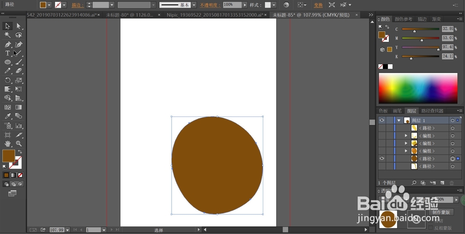Select the Free Transform tool

click(x=19, y=89)
